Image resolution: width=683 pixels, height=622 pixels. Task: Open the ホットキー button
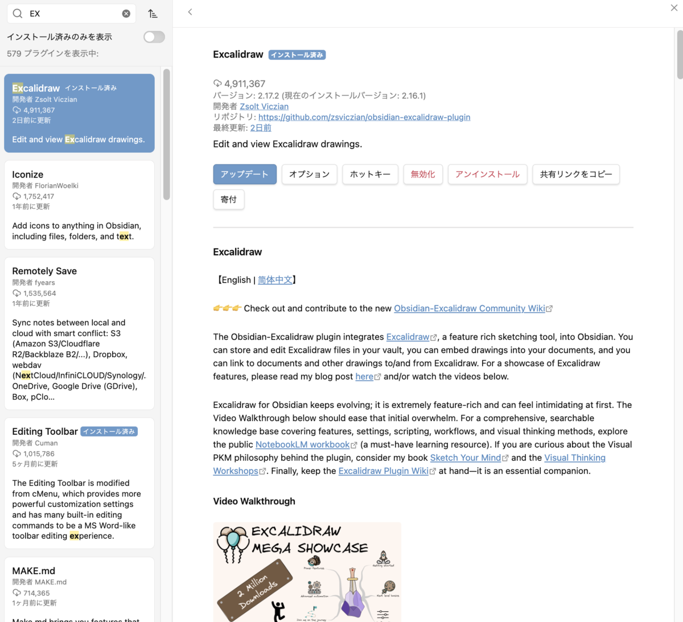370,174
